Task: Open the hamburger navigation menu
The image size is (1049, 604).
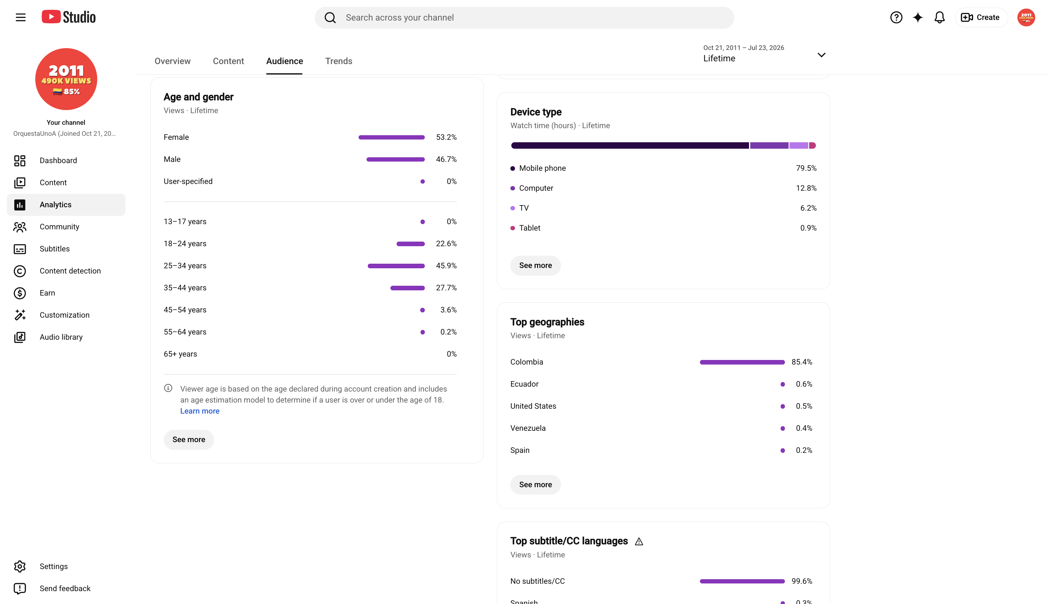Action: click(20, 17)
